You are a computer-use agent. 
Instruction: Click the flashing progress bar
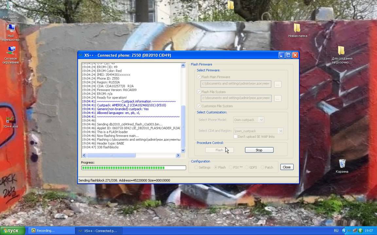point(134,168)
